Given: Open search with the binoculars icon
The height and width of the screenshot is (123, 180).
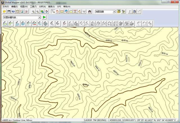Looking at the screenshot, I should tap(90, 12).
